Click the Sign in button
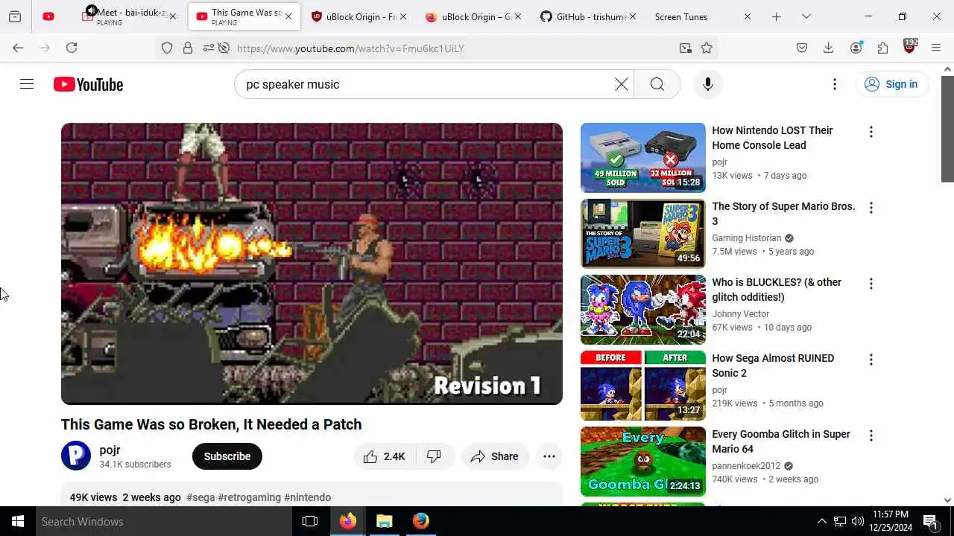The width and height of the screenshot is (954, 536). [891, 84]
